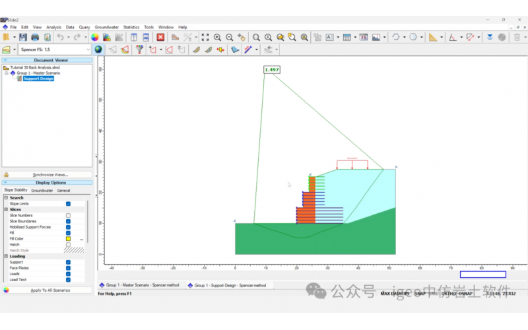Click Apply To All Scenarios button
This screenshot has height=330, width=528.
click(x=50, y=290)
